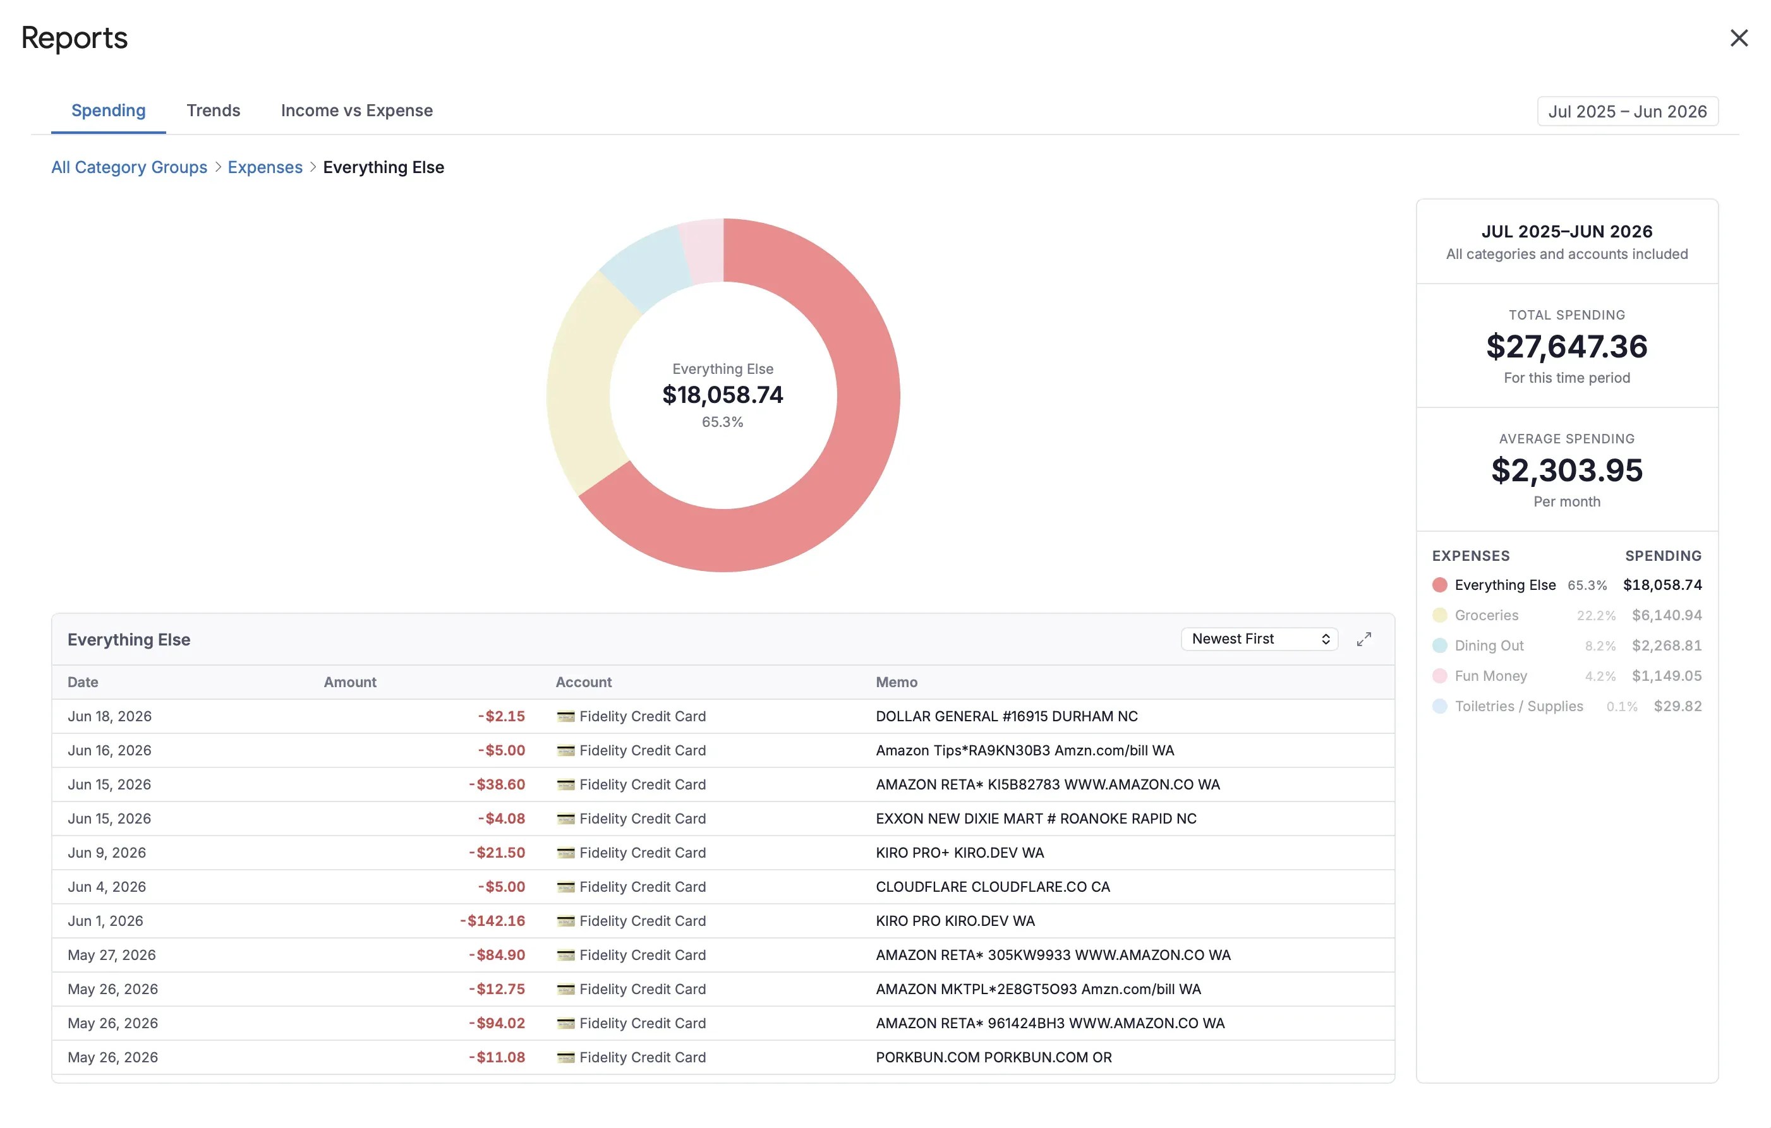Click the $18,058.74 value in donut center

722,395
